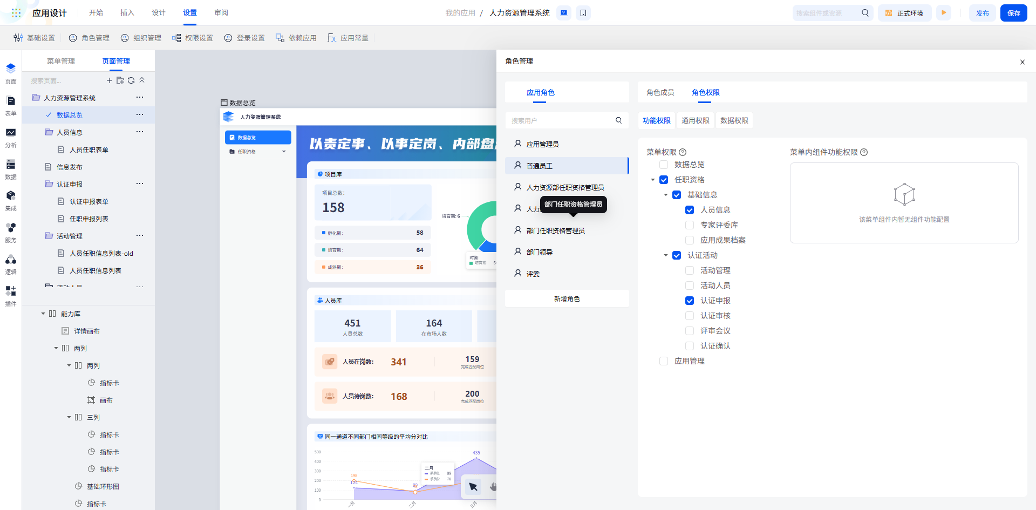Open the 插件 plugin sidebar icon
Screen dimensions: 1036x510
(11, 294)
